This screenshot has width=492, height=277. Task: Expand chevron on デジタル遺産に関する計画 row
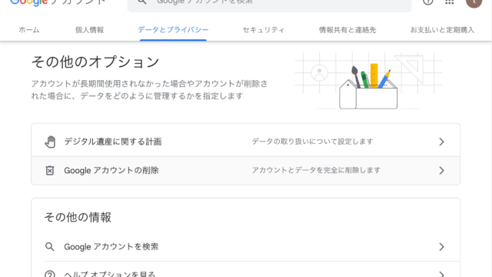click(441, 142)
